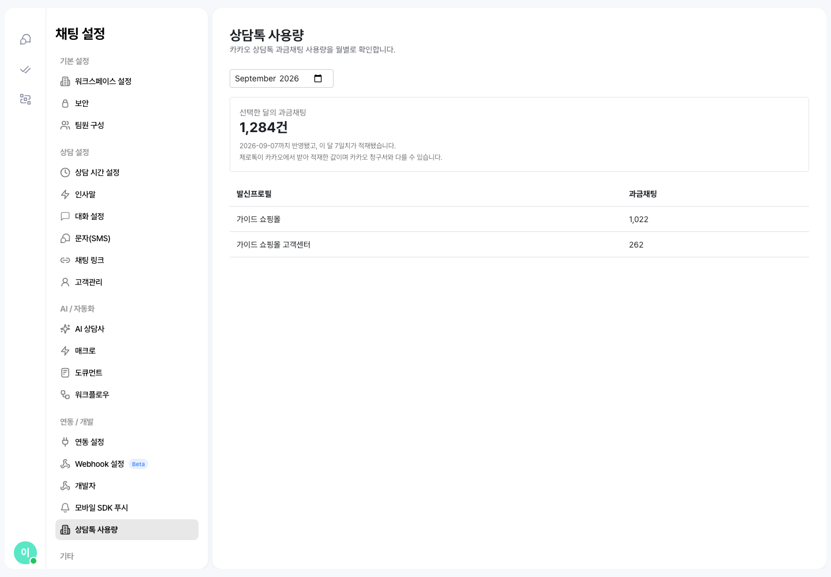This screenshot has height=577, width=831.
Task: Open Webhook 설정 Beta item
Action: coord(127,464)
